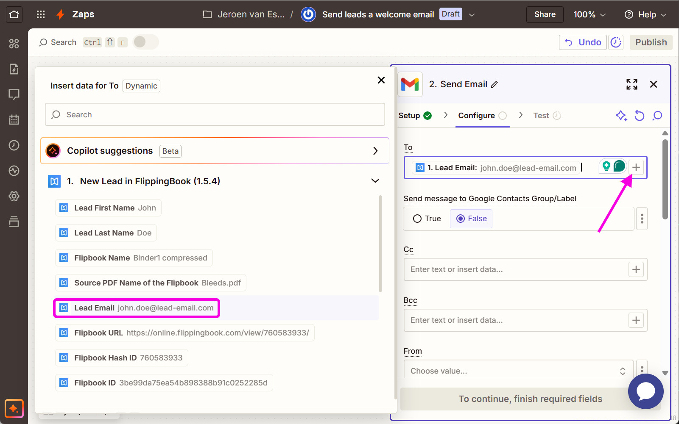This screenshot has height=424, width=679.
Task: Select Flipbook Hash ID 760583933
Action: 122,358
